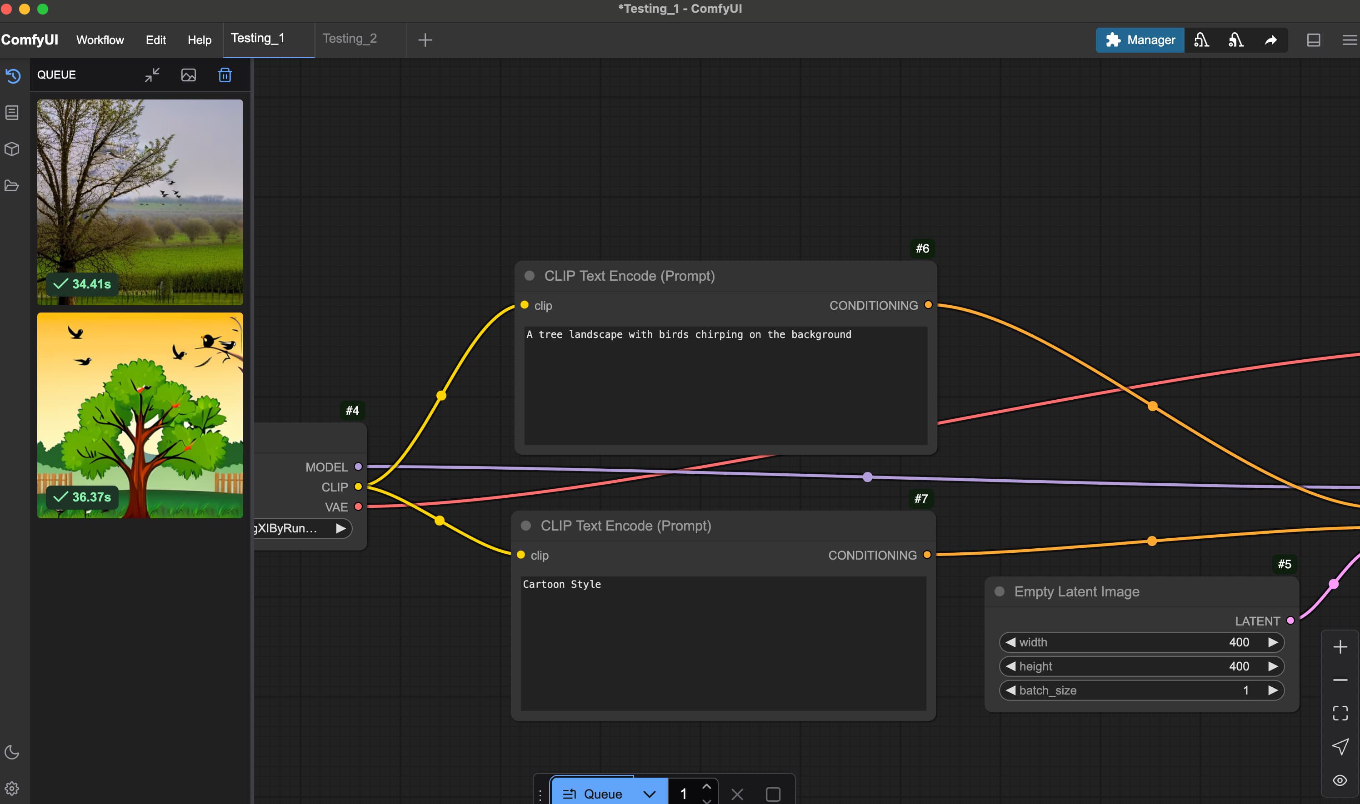Switch to the Testing_2 tab
Image resolution: width=1360 pixels, height=804 pixels.
click(x=350, y=39)
